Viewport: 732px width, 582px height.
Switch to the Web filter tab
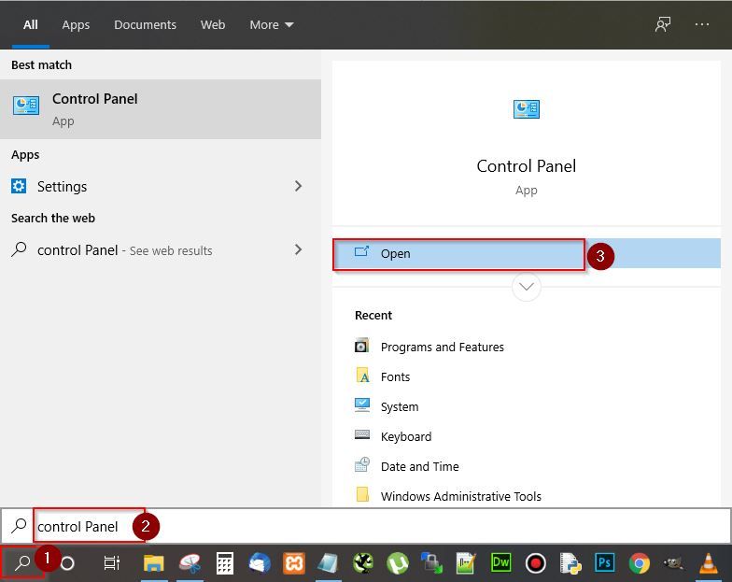213,24
